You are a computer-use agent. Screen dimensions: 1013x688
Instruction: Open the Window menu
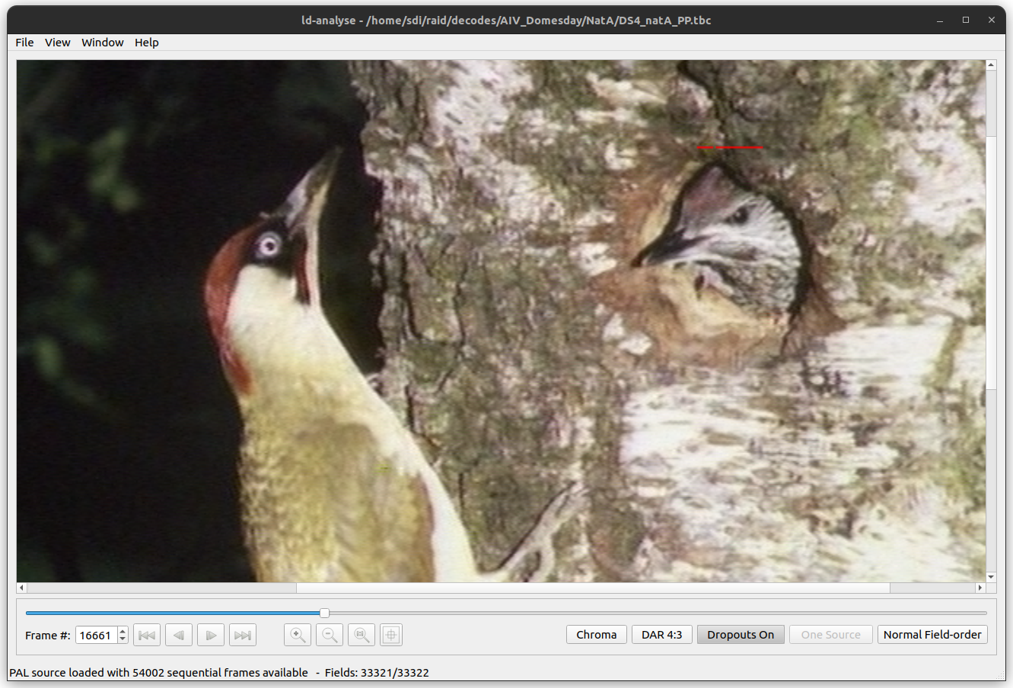[x=103, y=43]
